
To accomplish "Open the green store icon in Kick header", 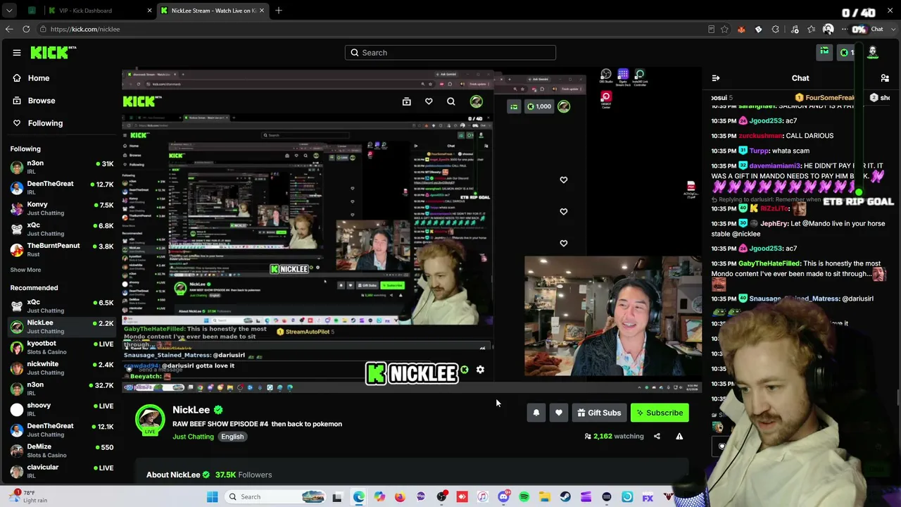I will pyautogui.click(x=824, y=52).
